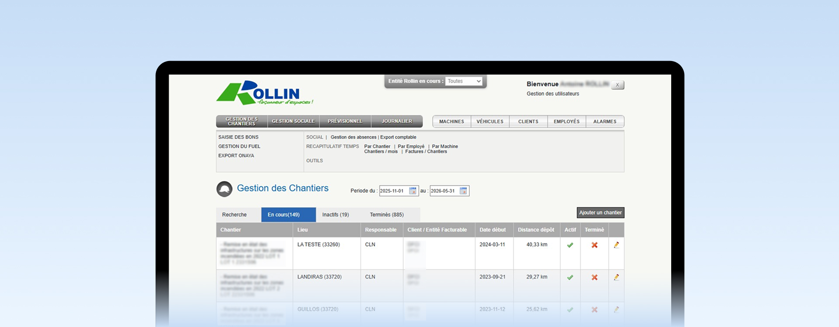Open Export Onaya link
839x327 pixels.
pyautogui.click(x=236, y=156)
